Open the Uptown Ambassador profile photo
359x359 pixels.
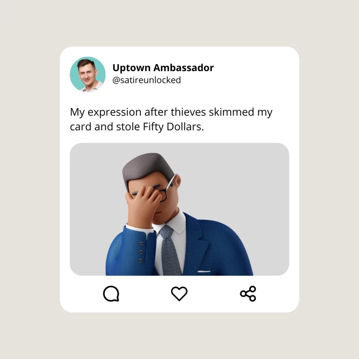click(88, 74)
